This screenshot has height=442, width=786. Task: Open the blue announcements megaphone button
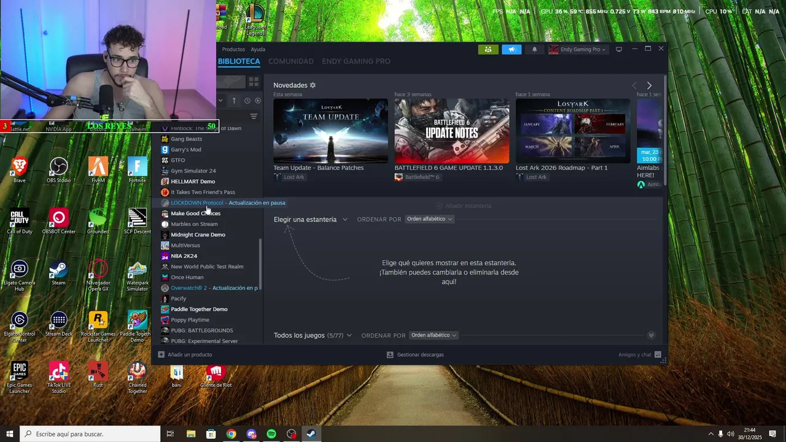pos(511,50)
